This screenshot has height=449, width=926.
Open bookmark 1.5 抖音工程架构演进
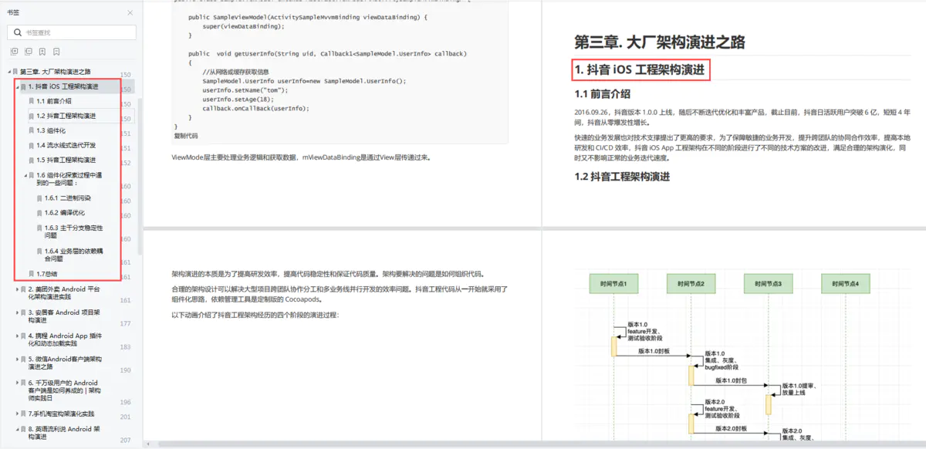(x=66, y=160)
